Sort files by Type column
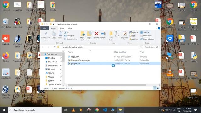 pyautogui.click(x=142, y=52)
